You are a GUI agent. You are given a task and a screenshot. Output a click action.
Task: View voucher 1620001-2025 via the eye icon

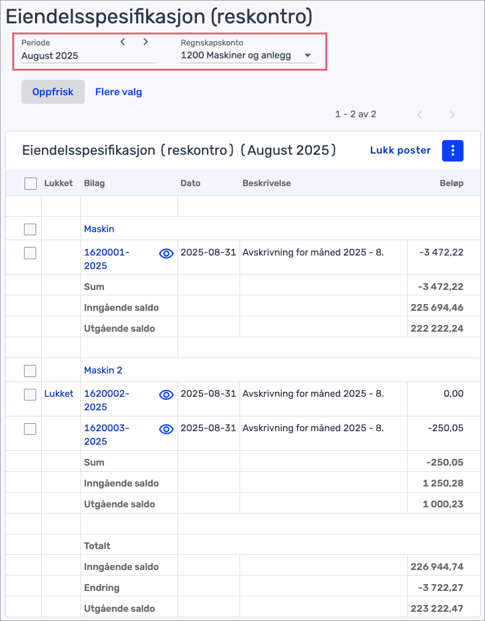[x=166, y=253]
